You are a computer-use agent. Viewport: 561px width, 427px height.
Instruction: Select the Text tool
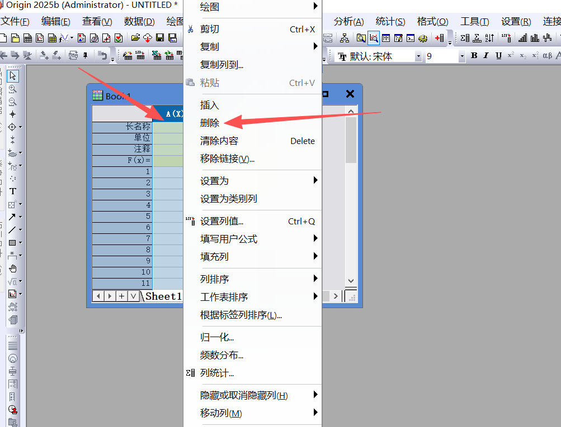[13, 191]
